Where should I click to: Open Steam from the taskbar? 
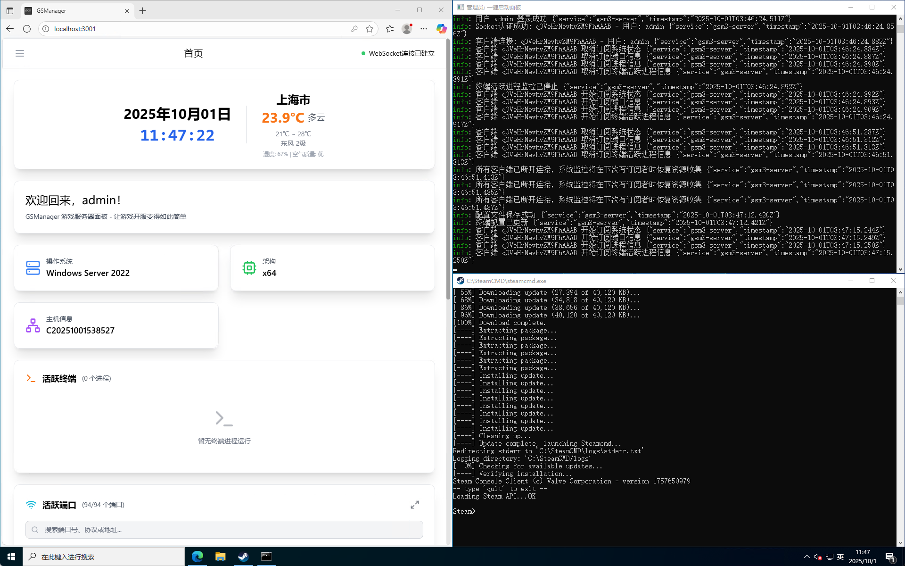243,557
